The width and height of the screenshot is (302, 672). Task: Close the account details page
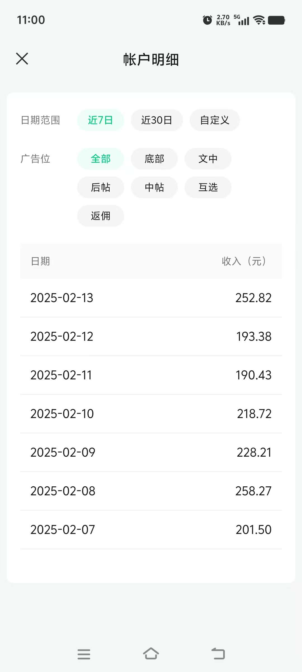22,59
